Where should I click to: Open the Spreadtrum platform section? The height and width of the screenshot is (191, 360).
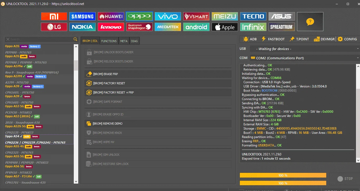pyautogui.click(x=282, y=27)
